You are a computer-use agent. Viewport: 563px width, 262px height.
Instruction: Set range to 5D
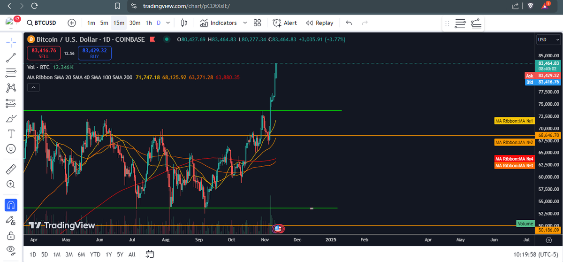click(45, 254)
